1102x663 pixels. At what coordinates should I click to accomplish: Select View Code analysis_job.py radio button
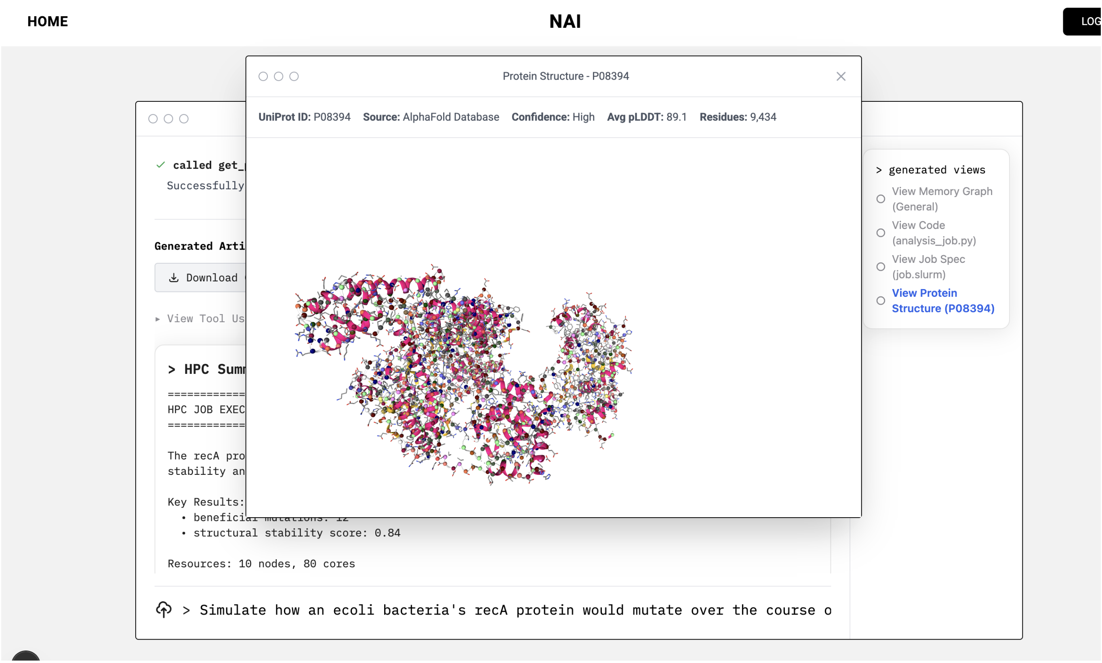tap(880, 233)
